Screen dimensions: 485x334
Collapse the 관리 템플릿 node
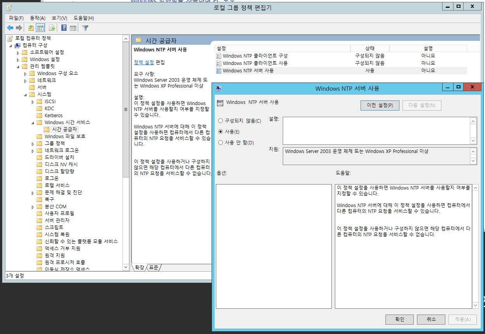18,67
